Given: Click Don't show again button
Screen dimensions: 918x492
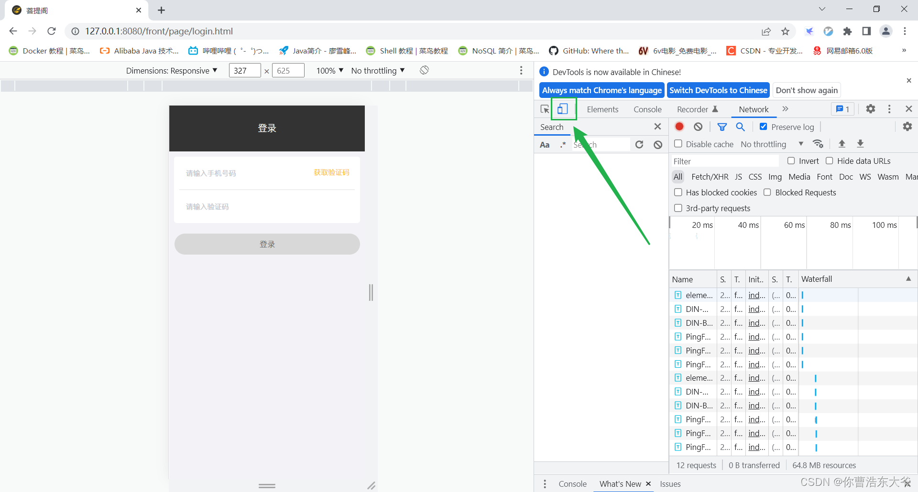Looking at the screenshot, I should (807, 90).
